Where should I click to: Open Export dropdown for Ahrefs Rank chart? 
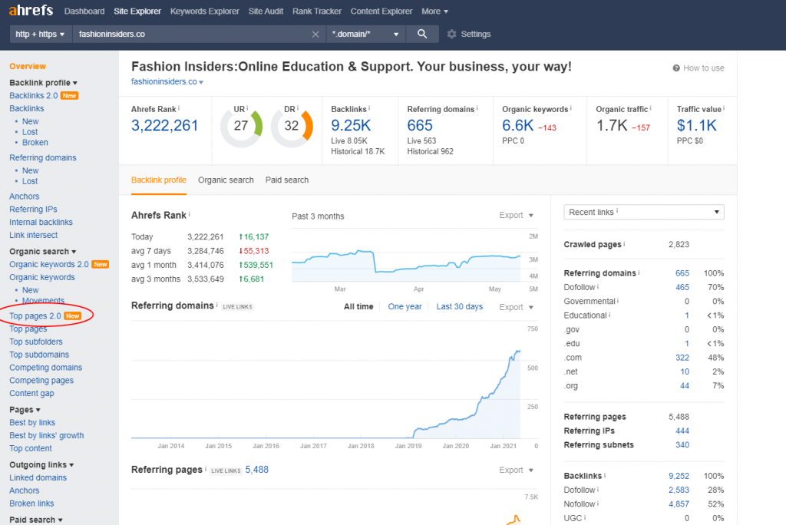[516, 216]
